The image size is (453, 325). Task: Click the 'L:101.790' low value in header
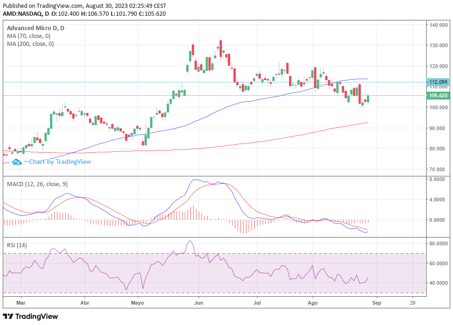pyautogui.click(x=124, y=13)
